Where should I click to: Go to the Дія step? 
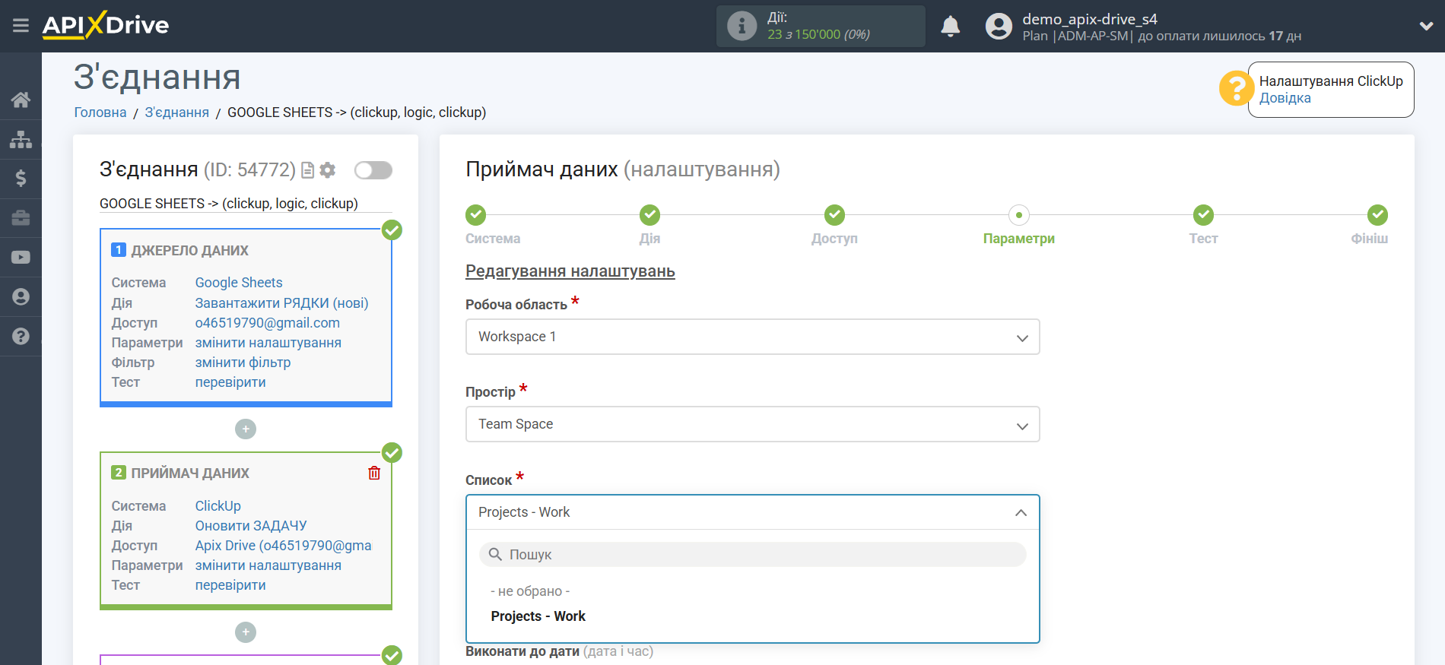tap(649, 215)
